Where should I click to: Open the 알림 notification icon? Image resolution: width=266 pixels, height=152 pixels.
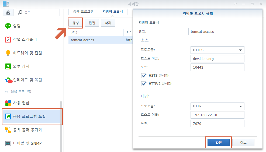(x=8, y=26)
